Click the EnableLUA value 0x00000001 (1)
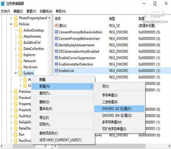This screenshot has width=171, height=149. (149, 70)
